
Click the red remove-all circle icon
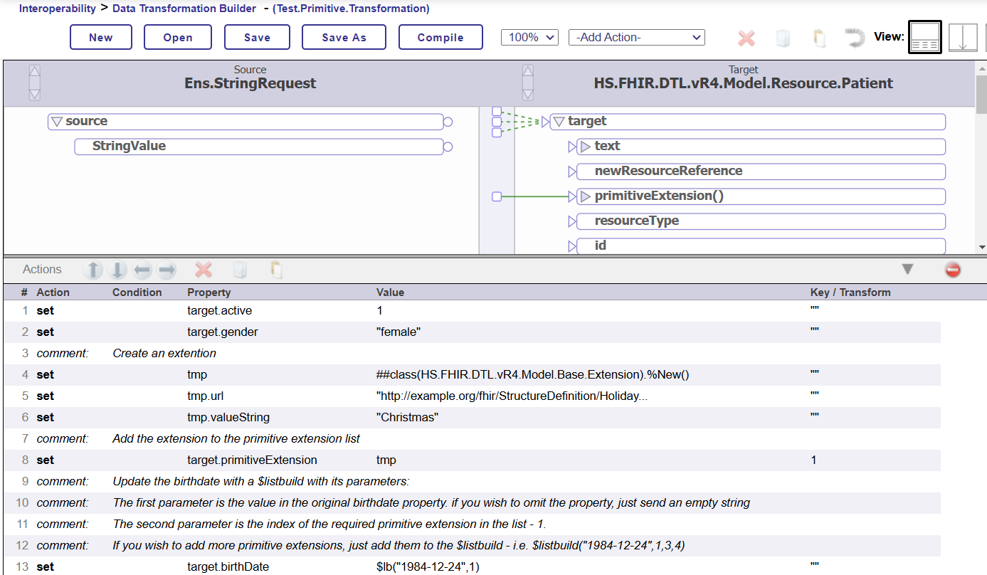952,270
